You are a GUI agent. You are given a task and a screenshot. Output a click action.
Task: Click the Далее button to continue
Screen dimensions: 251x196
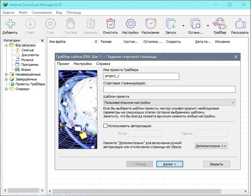pyautogui.click(x=169, y=164)
